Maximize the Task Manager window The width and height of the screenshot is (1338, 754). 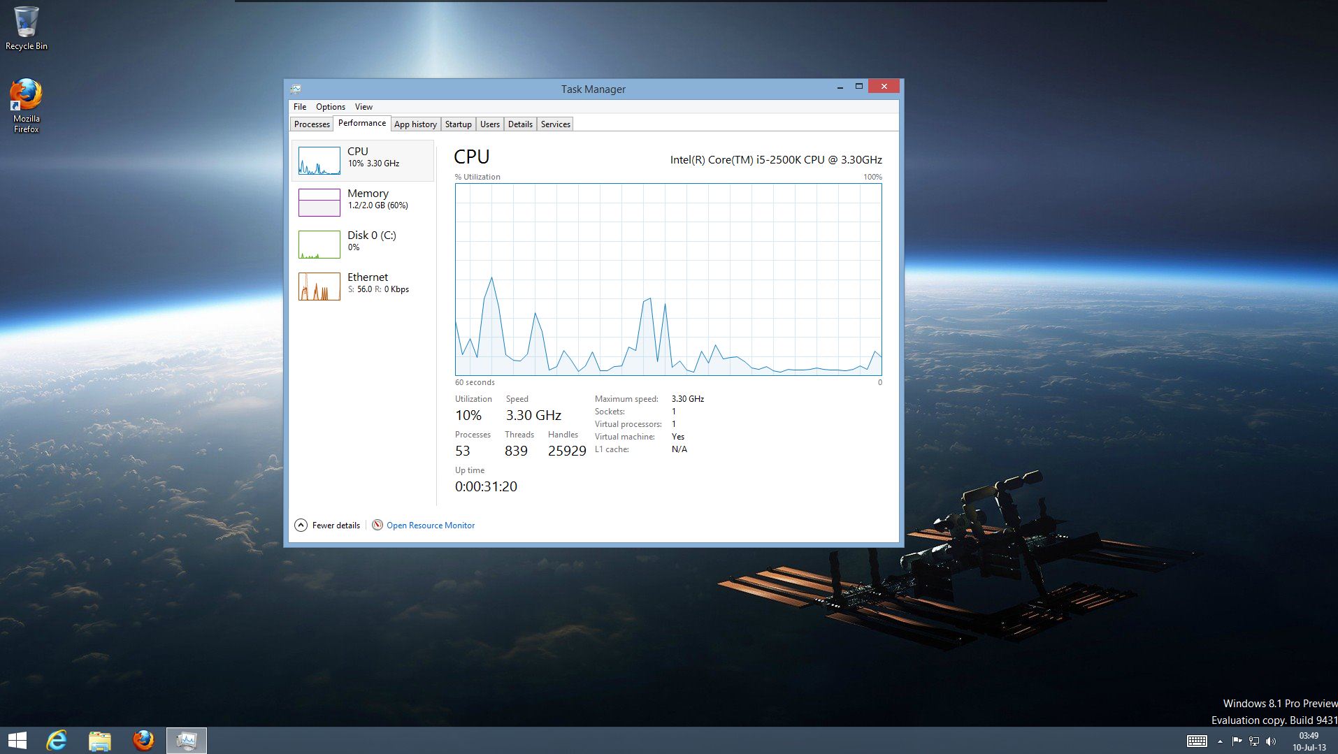pos(859,87)
